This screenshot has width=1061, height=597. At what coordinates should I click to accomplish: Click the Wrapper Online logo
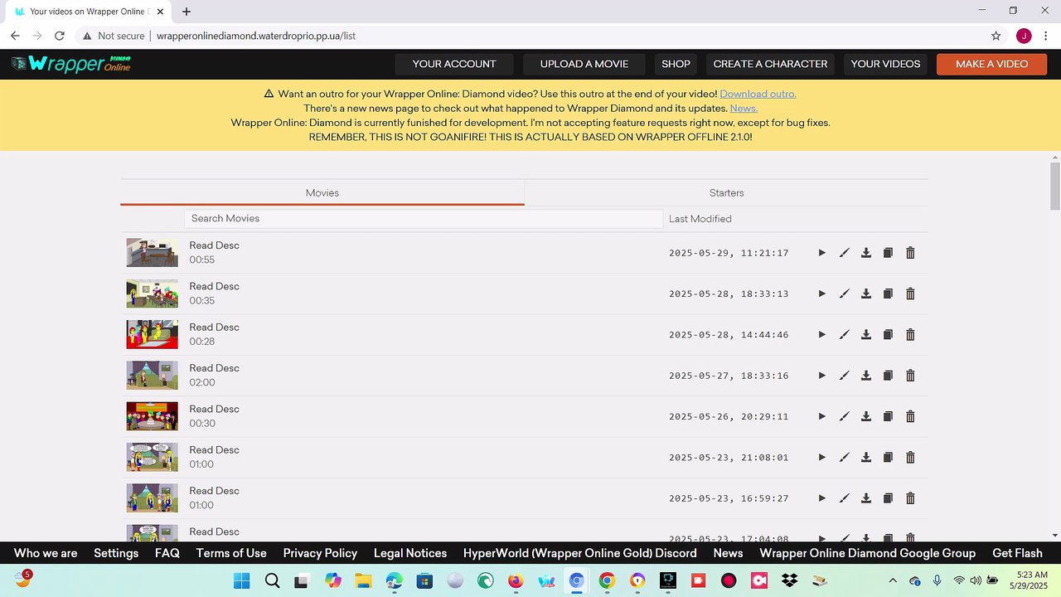tap(71, 64)
